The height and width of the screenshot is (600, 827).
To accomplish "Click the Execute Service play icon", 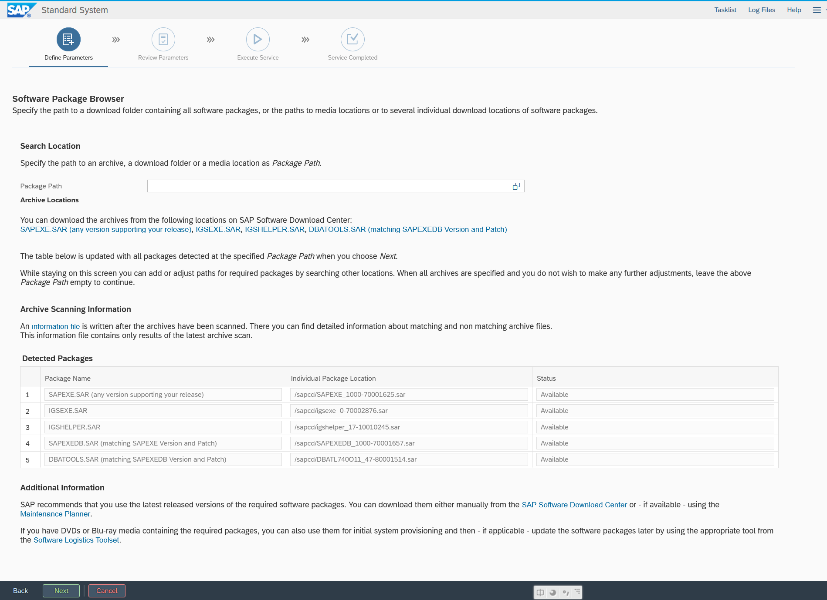I will 258,40.
